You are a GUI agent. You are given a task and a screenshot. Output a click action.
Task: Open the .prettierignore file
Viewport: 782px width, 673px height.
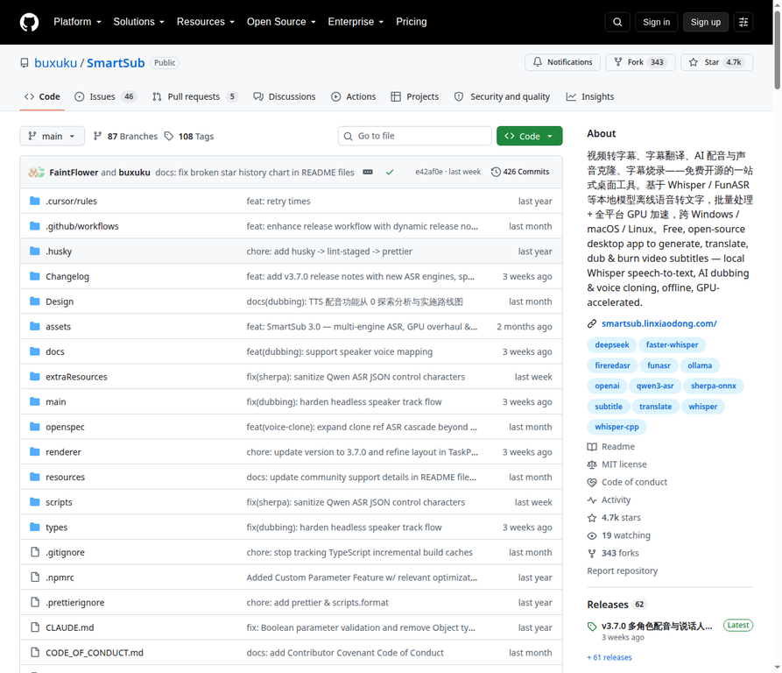74,602
